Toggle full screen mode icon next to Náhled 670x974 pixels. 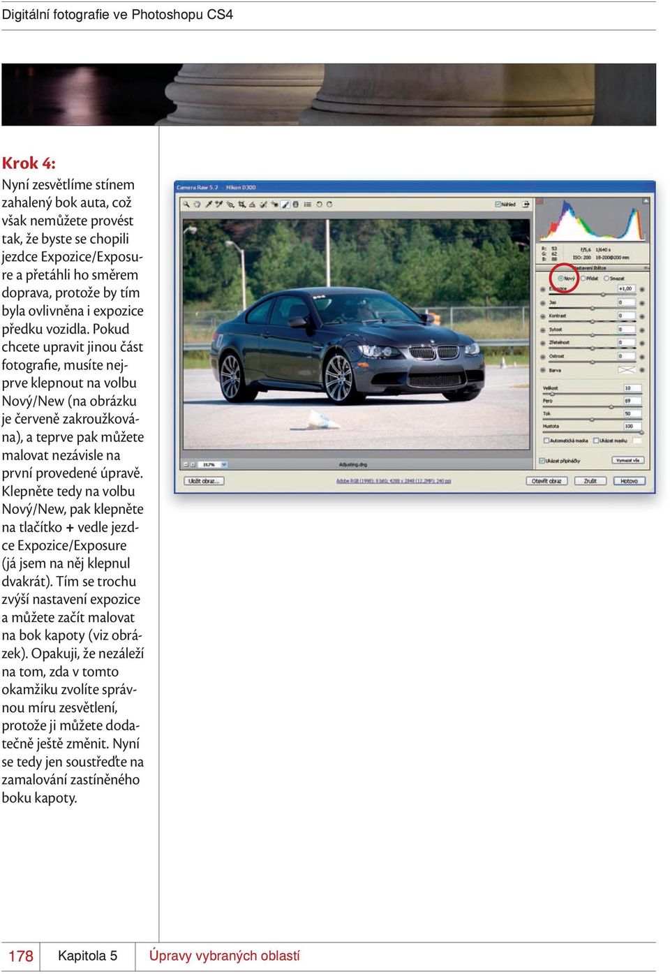pos(526,204)
